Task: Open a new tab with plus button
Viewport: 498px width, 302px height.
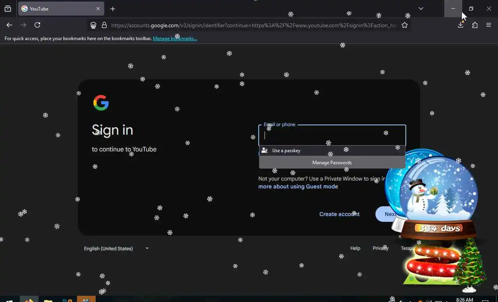Action: [x=112, y=9]
